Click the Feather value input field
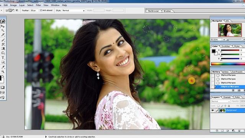 click(x=34, y=10)
